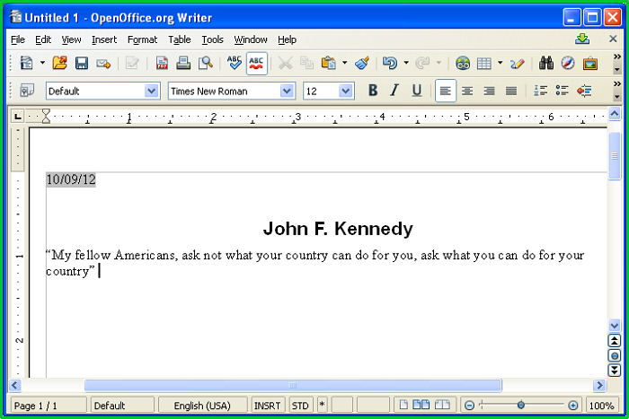Open the Find & Replace binoculars icon

(x=545, y=63)
